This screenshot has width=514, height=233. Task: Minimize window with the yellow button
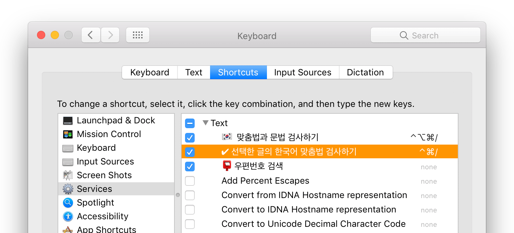[55, 35]
